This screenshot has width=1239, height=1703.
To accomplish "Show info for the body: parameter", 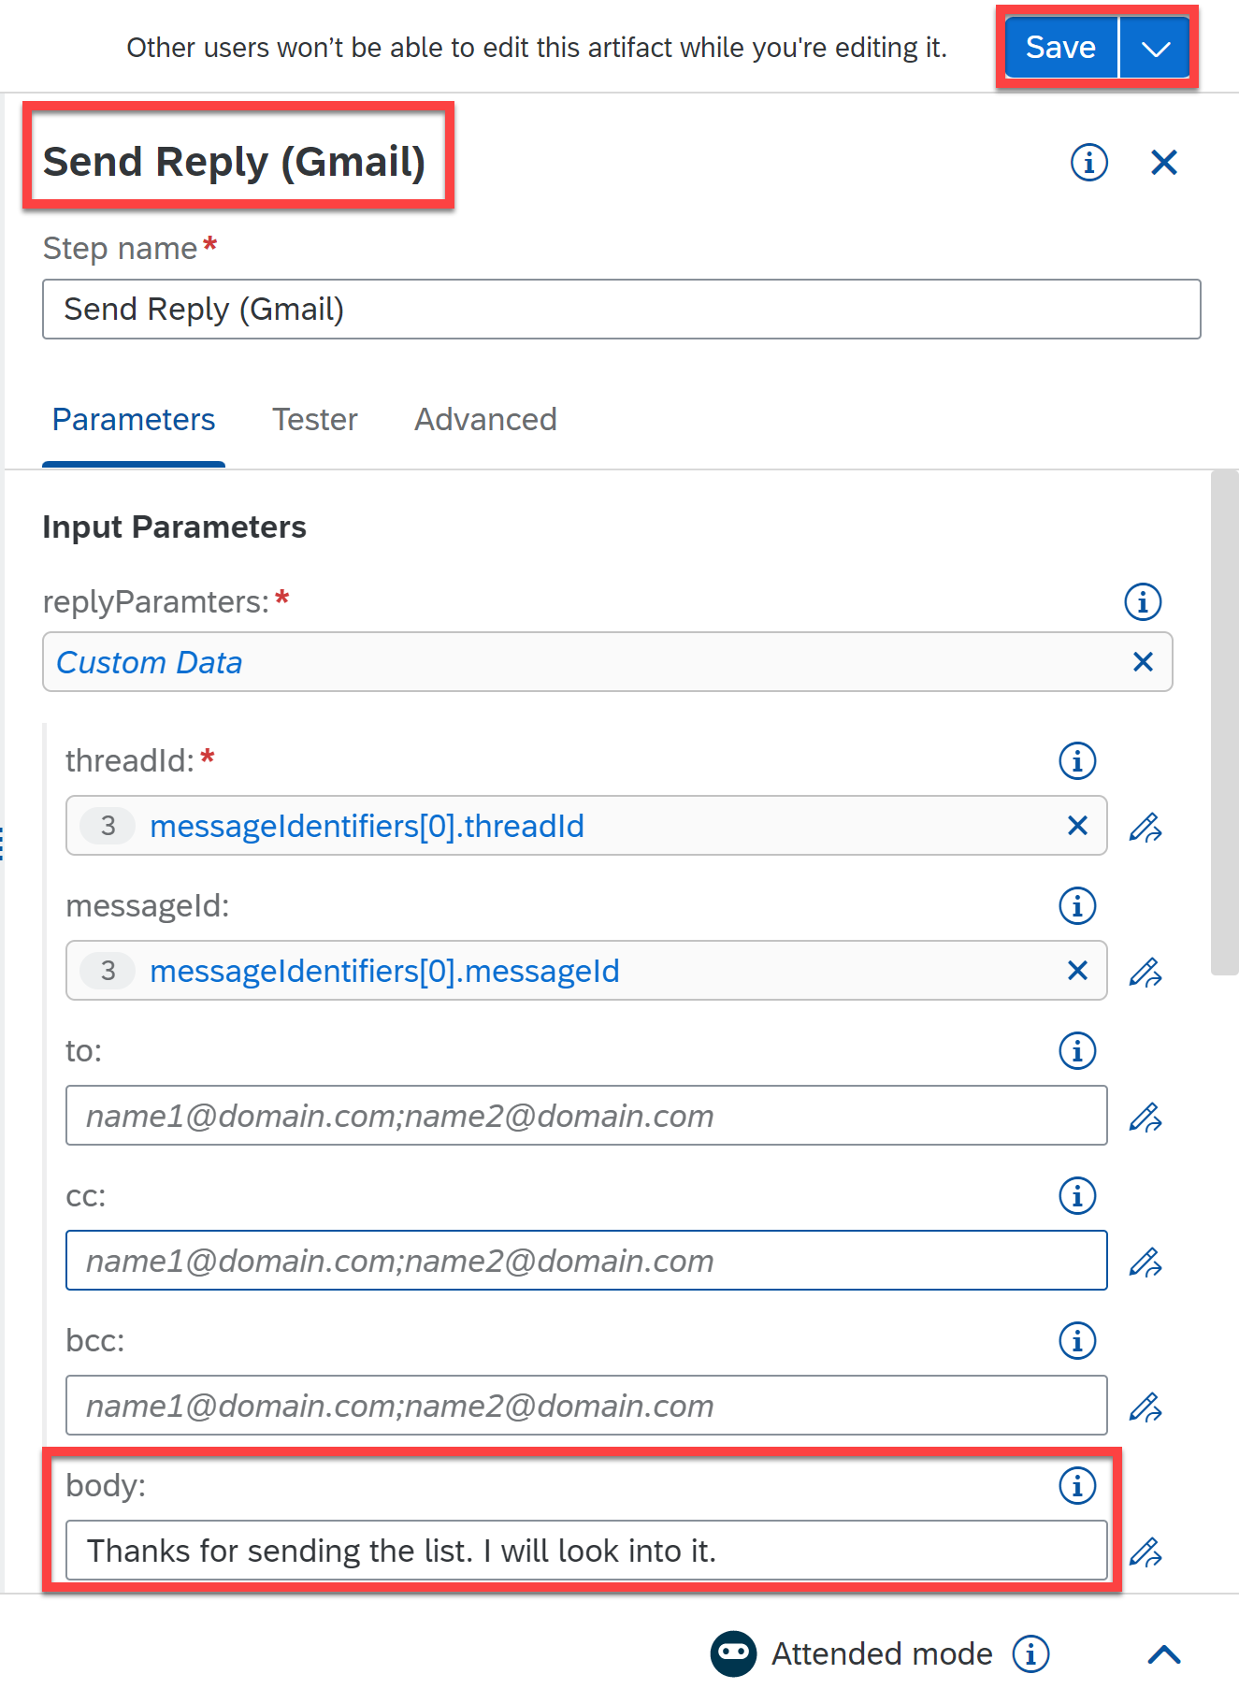I will tap(1077, 1485).
